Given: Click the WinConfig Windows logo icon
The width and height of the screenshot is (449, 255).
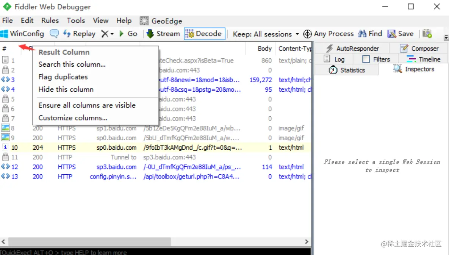Looking at the screenshot, I should (4, 34).
